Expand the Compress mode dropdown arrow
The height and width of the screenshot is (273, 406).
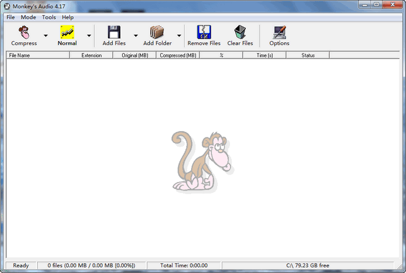pos(45,35)
